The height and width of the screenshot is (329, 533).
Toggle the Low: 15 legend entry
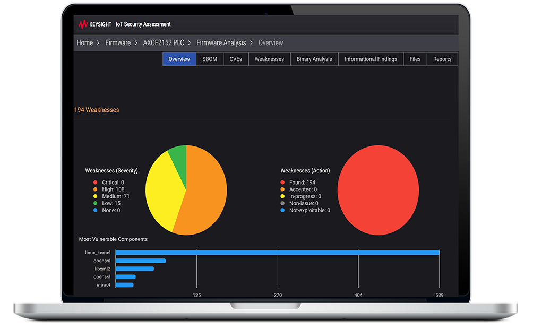tap(111, 203)
